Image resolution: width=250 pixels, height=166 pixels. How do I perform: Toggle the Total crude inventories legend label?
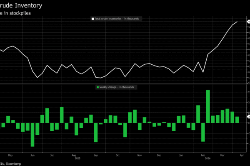click(120, 19)
